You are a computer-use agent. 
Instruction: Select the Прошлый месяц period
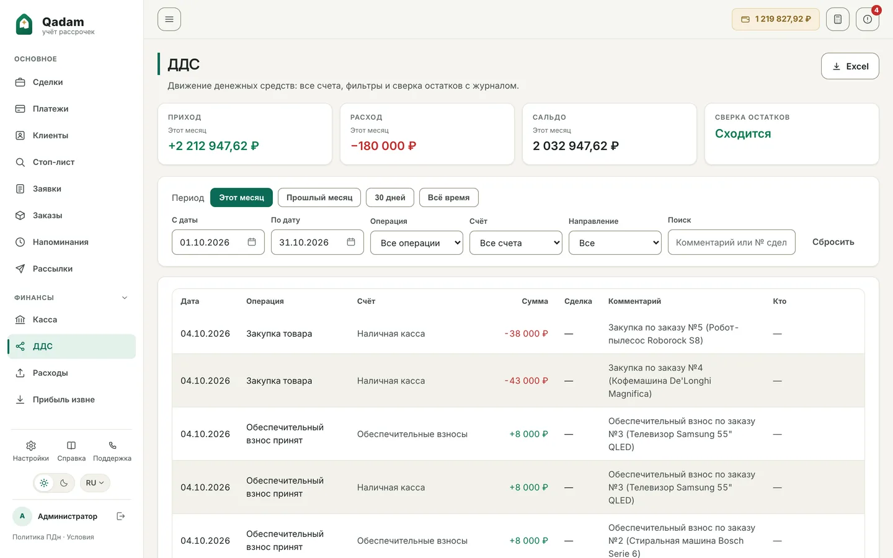[319, 198]
